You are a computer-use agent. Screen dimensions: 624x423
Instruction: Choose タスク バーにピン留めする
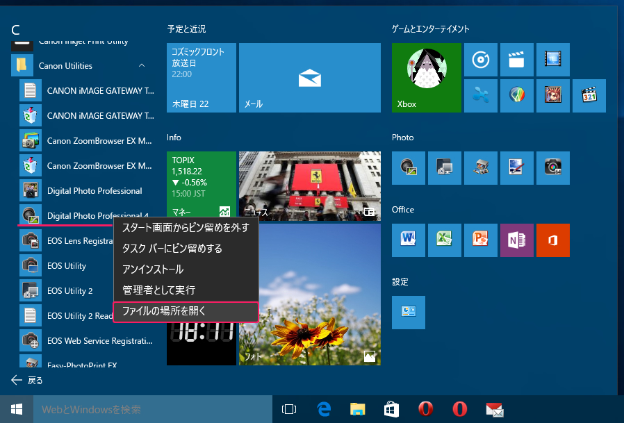[x=186, y=248]
